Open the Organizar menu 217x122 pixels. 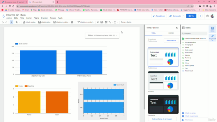(44, 18)
